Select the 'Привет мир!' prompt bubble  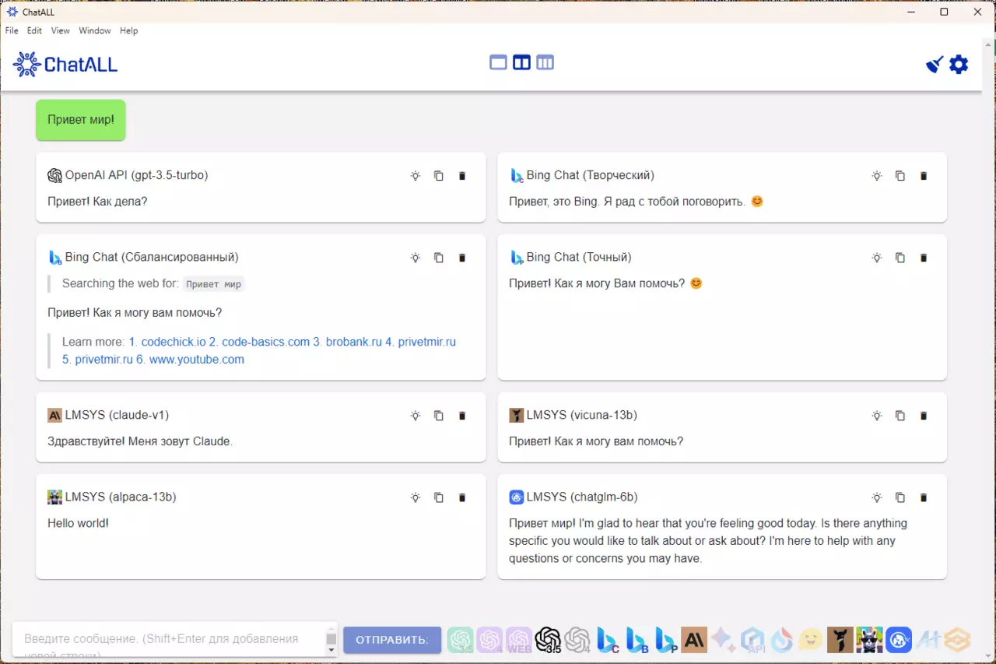[81, 120]
